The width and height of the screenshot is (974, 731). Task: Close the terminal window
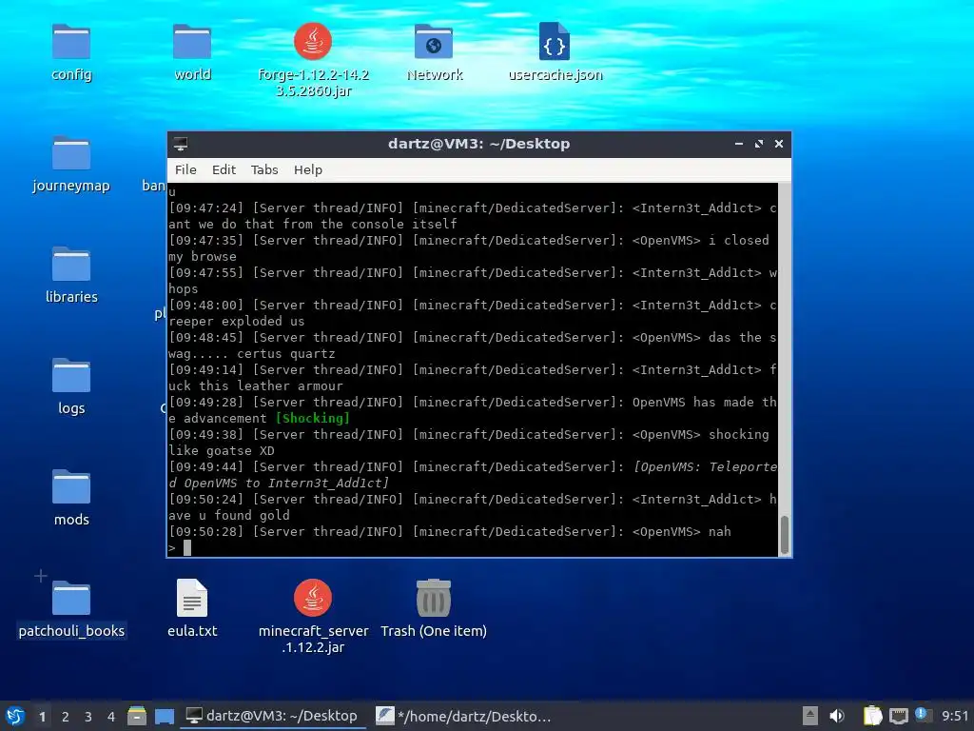point(779,144)
